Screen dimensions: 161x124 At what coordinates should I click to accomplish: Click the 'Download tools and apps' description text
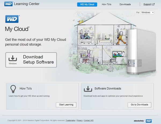[x=113, y=96]
